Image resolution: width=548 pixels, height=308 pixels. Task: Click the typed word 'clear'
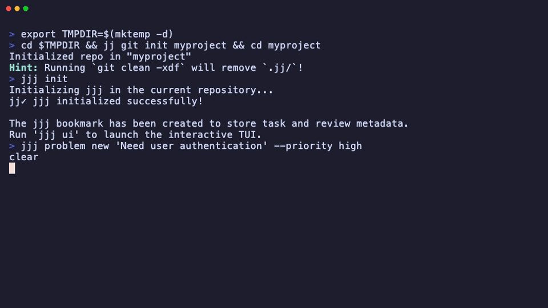click(x=23, y=157)
